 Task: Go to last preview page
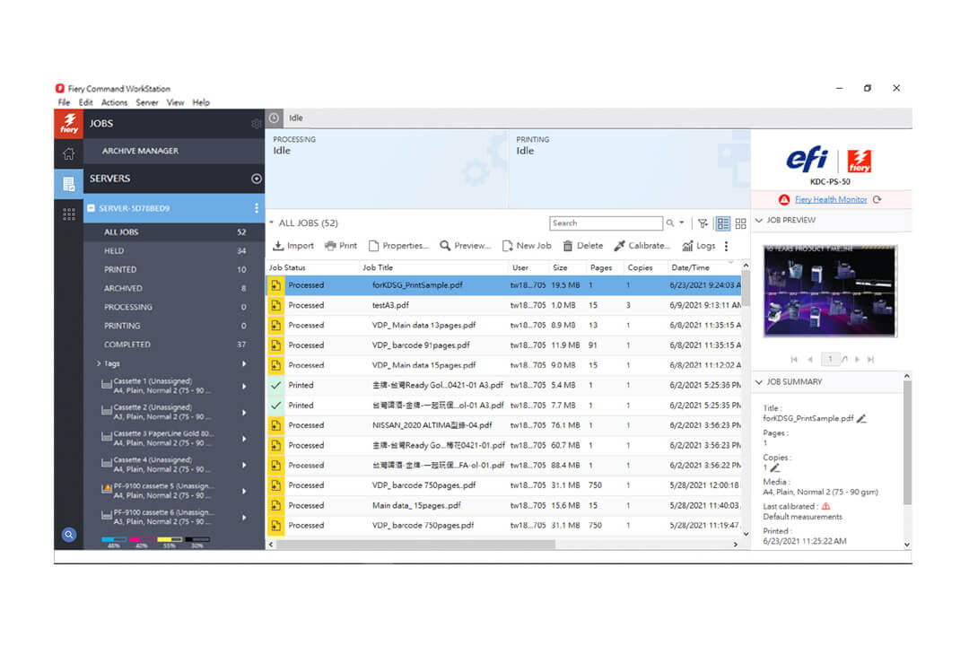(x=870, y=359)
